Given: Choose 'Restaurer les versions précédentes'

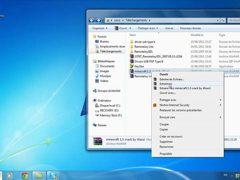Looking at the screenshot, I should [188, 110].
